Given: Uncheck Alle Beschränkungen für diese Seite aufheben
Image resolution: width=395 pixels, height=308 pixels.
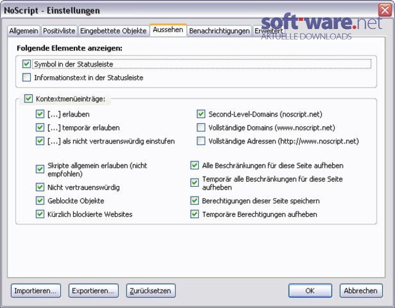Looking at the screenshot, I should click(194, 166).
